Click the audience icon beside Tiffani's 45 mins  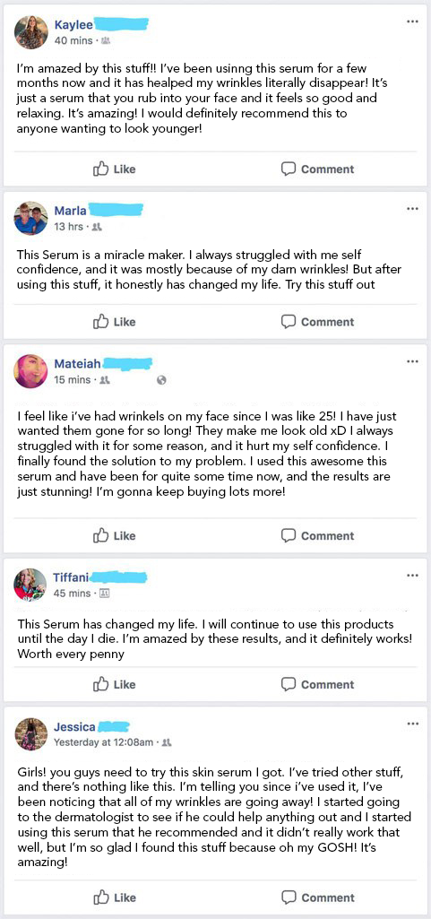106,594
